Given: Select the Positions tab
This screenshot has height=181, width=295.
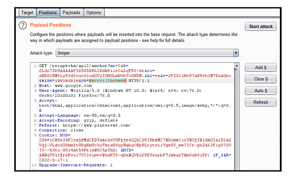Looking at the screenshot, I should 48,12.
